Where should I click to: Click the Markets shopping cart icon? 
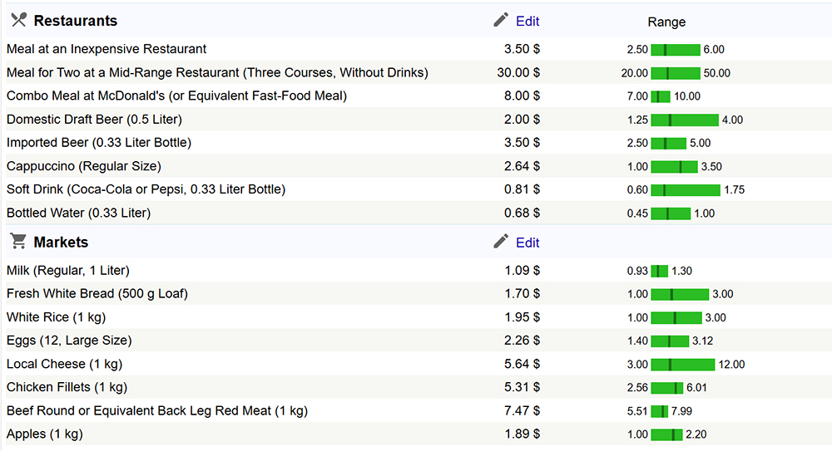17,242
